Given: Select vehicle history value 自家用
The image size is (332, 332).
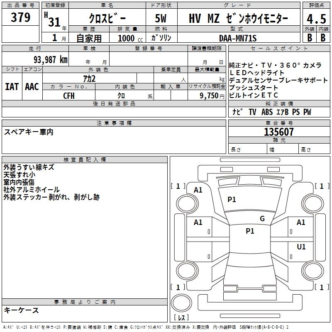Looking at the screenshot, I should tap(89, 38).
